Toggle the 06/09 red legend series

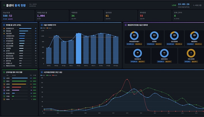tap(55, 75)
